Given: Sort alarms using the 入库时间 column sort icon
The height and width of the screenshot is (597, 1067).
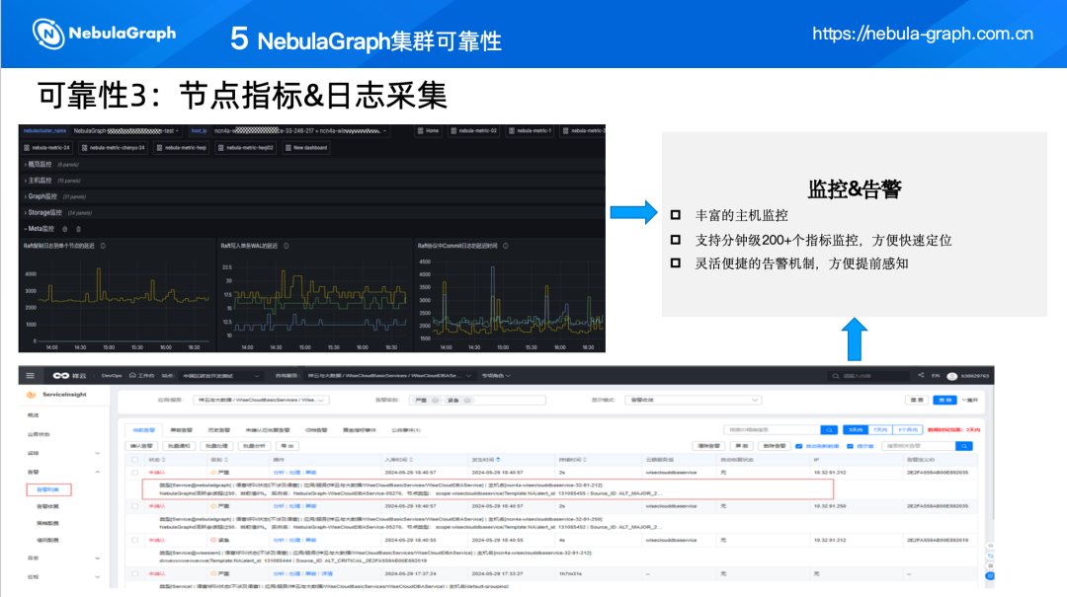Looking at the screenshot, I should [x=411, y=460].
